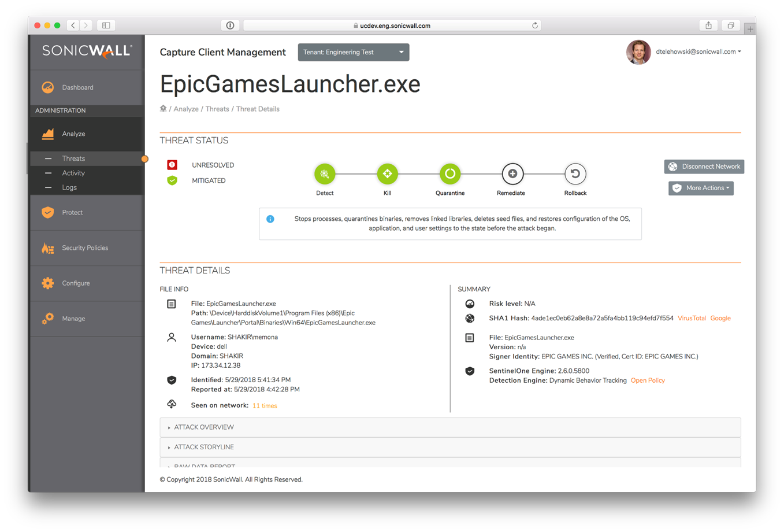Click the user profile avatar
This screenshot has height=532, width=784.
[638, 52]
